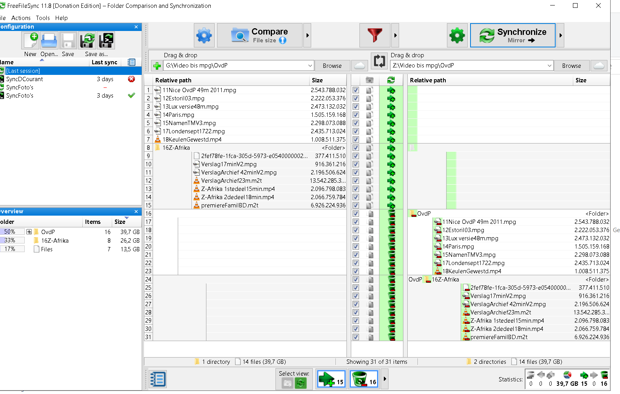
Task: Uncheck the checkbox for row 16
Action: click(356, 214)
